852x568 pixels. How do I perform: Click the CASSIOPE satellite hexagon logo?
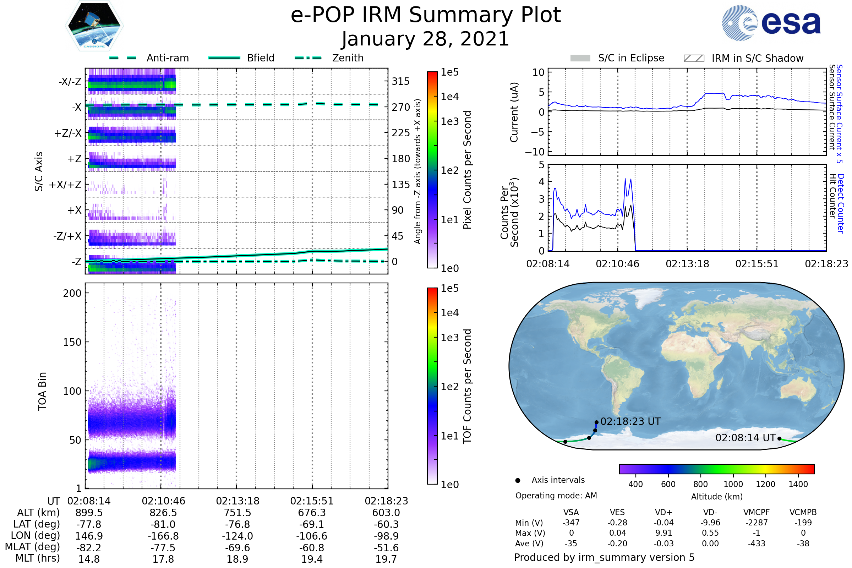pos(94,26)
